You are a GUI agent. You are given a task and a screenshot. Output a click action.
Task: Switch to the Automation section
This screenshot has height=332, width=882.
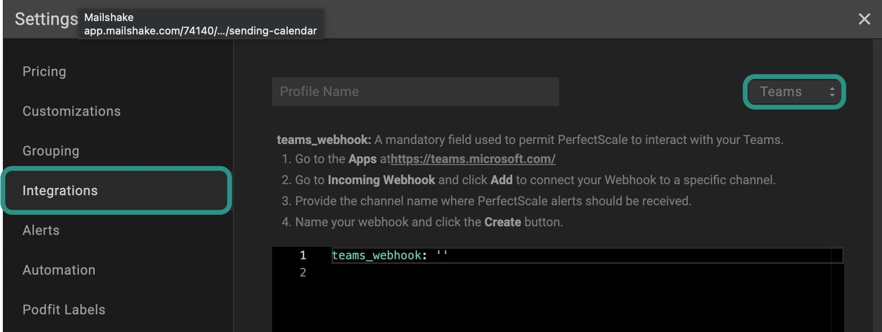[x=59, y=270]
